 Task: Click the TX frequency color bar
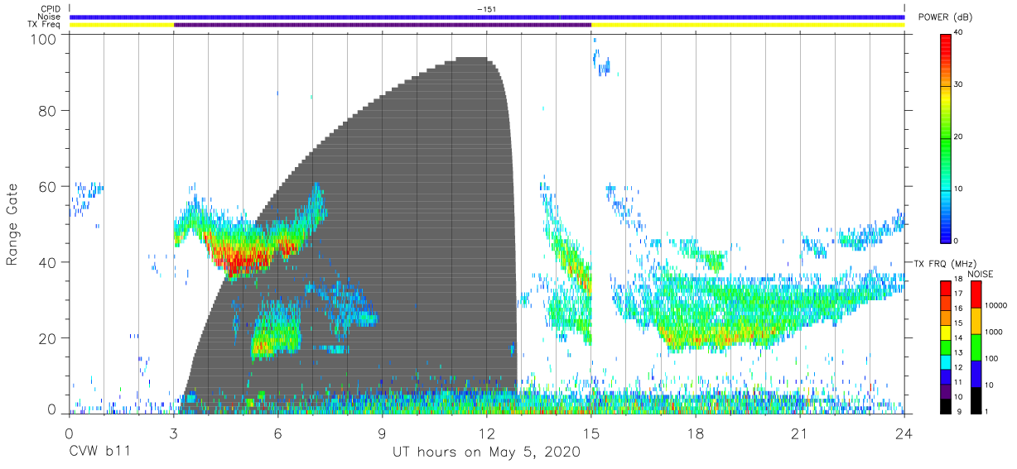(946, 346)
